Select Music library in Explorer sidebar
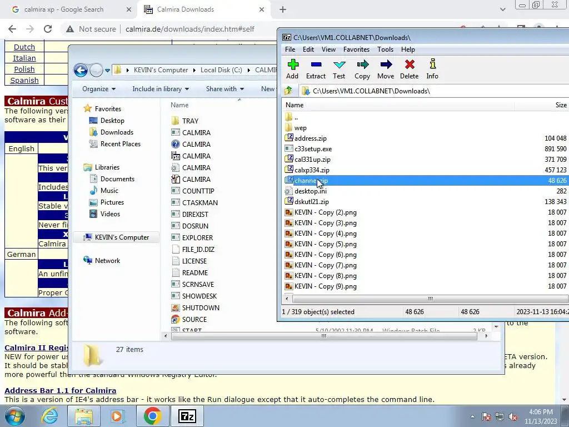The image size is (569, 427). 109,190
